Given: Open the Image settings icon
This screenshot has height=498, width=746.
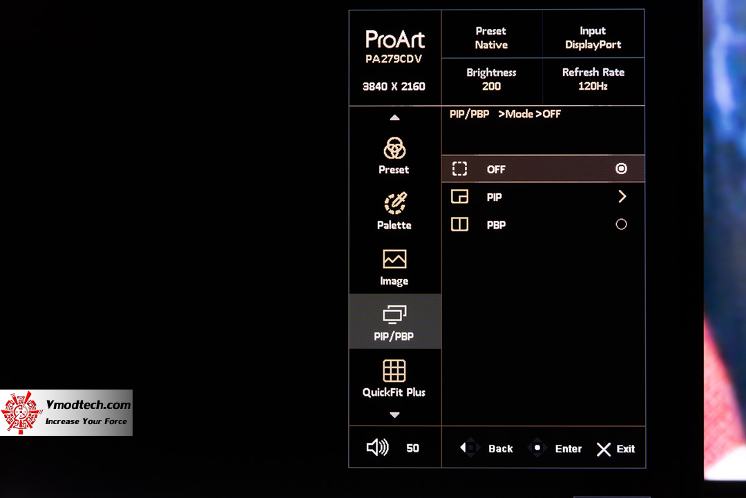Looking at the screenshot, I should (x=394, y=259).
